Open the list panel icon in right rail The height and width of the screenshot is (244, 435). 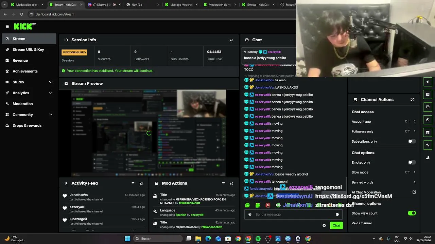428,95
